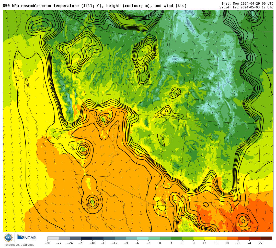Pick the orange 15 to 18 colorbar swatch
The height and width of the screenshot is (248, 276).
221,238
